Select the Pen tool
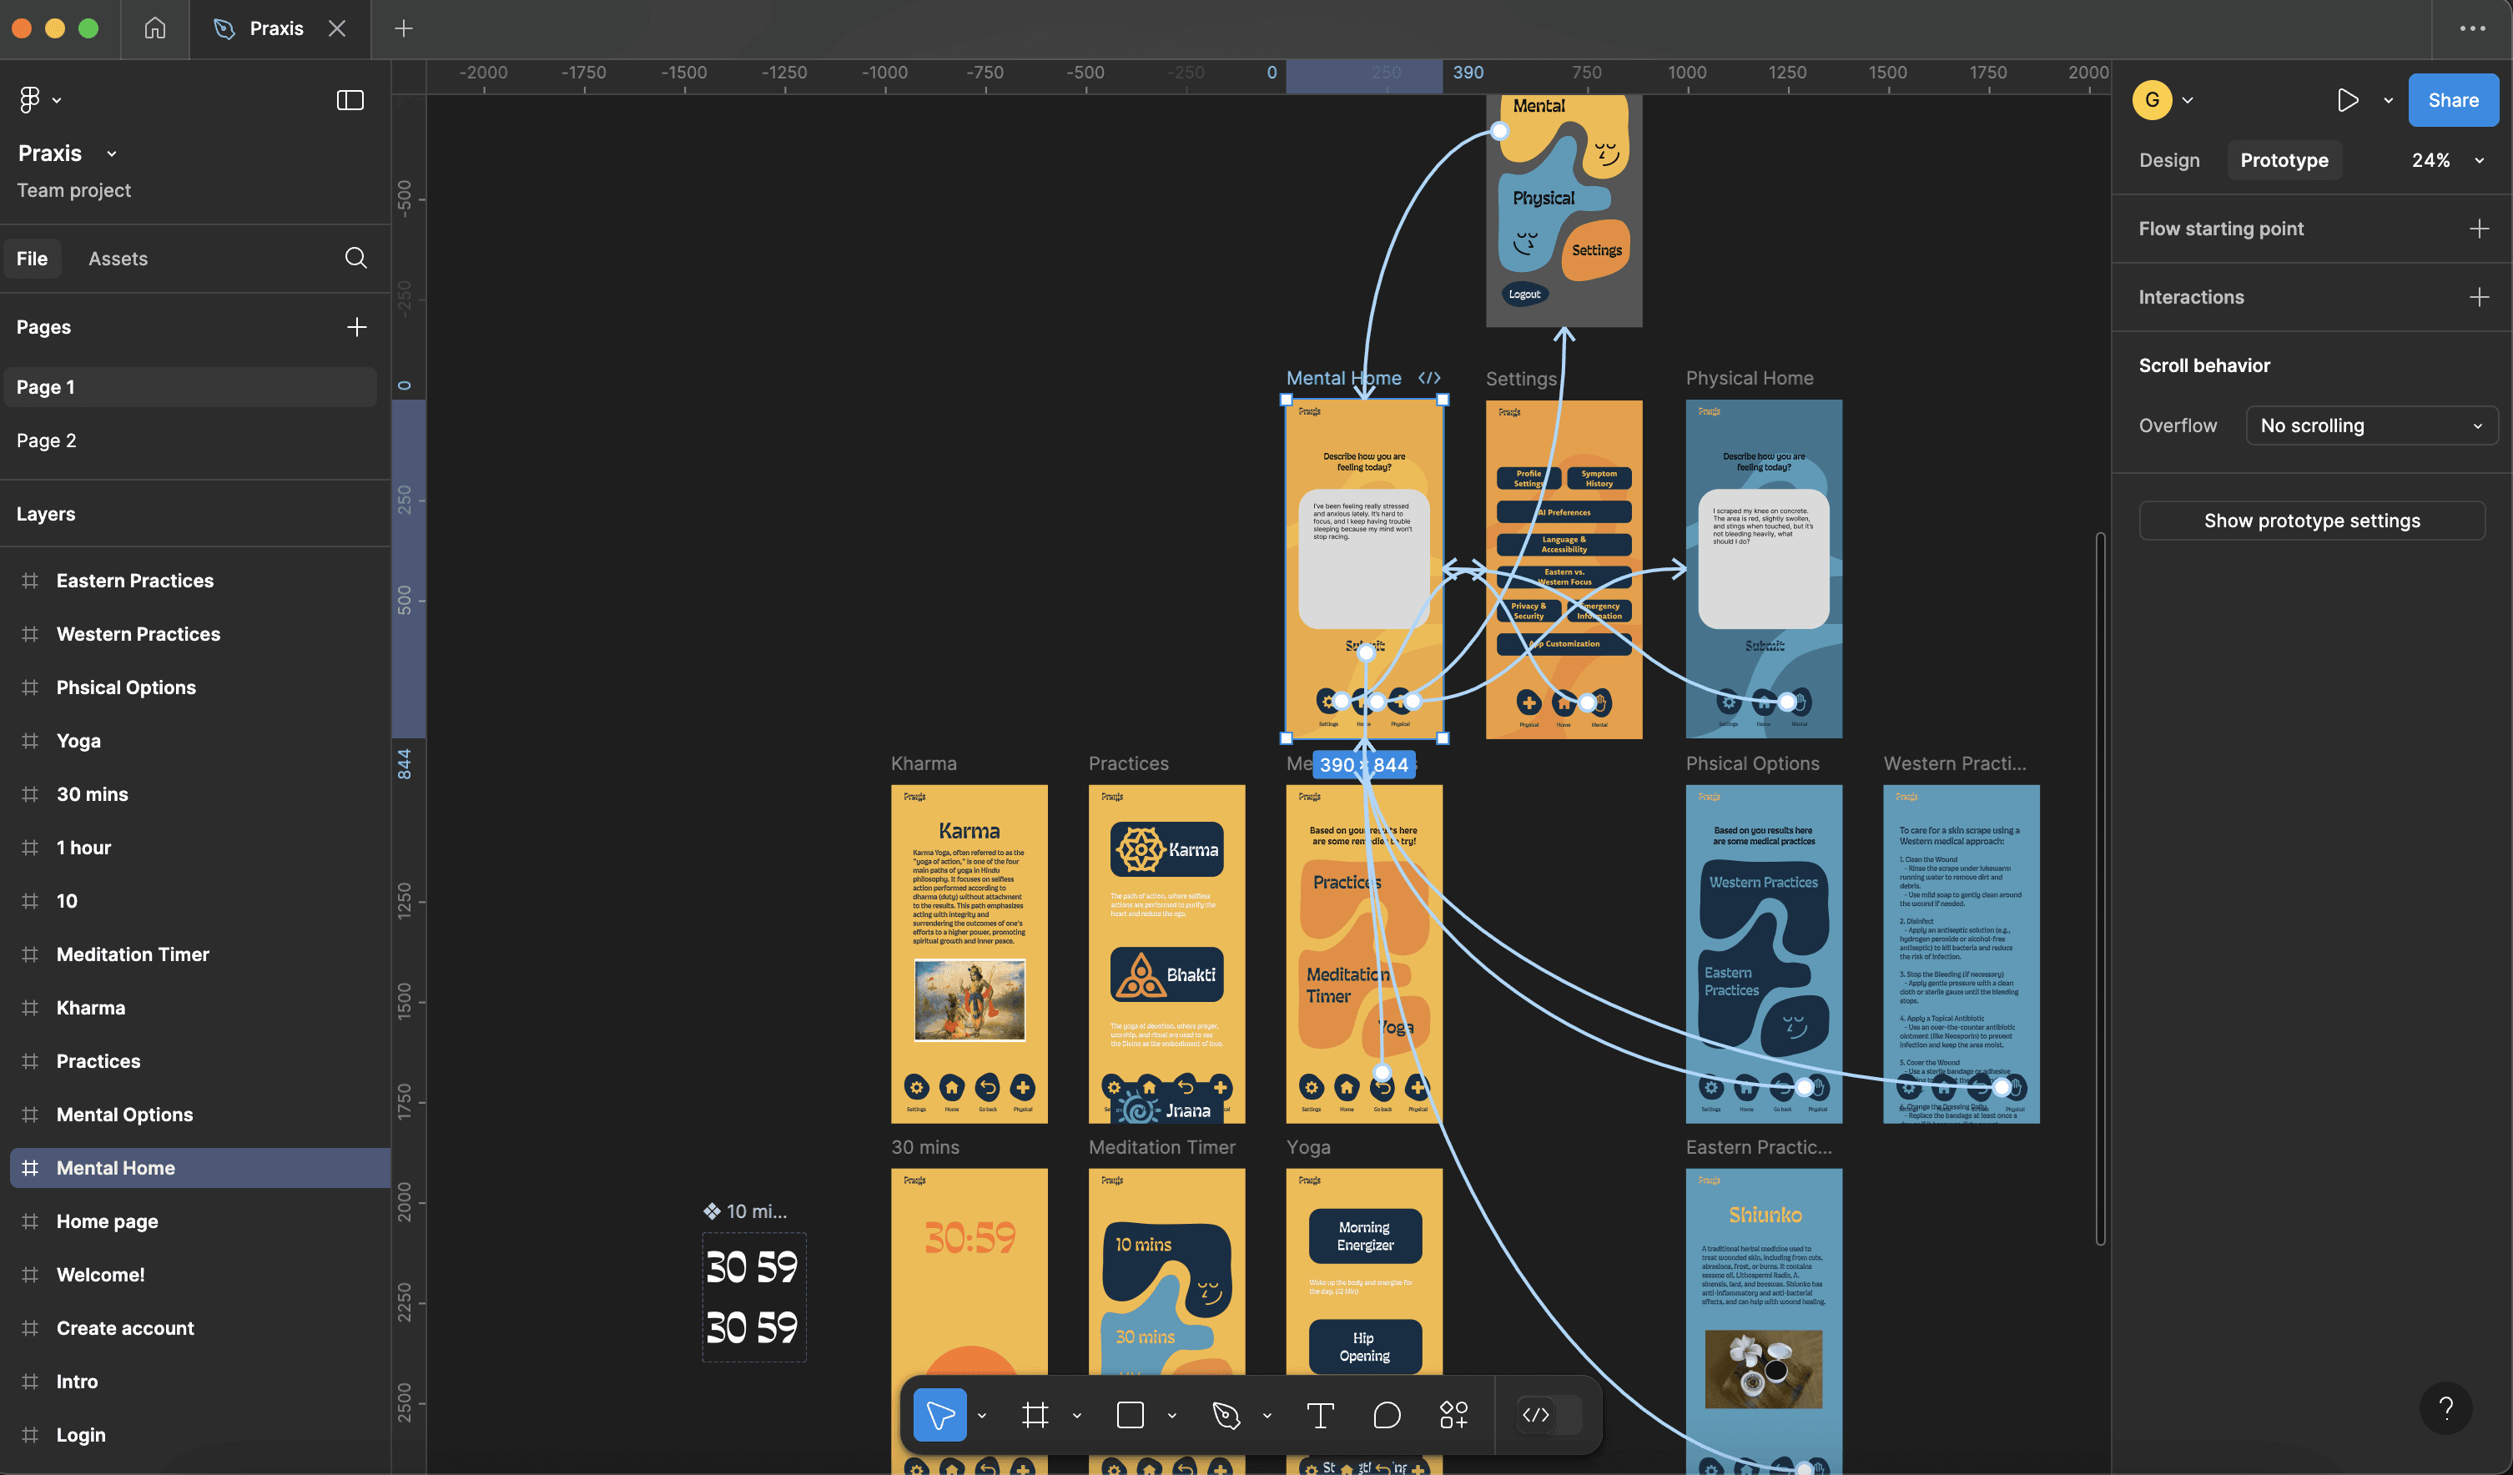This screenshot has width=2513, height=1475. [x=1226, y=1414]
